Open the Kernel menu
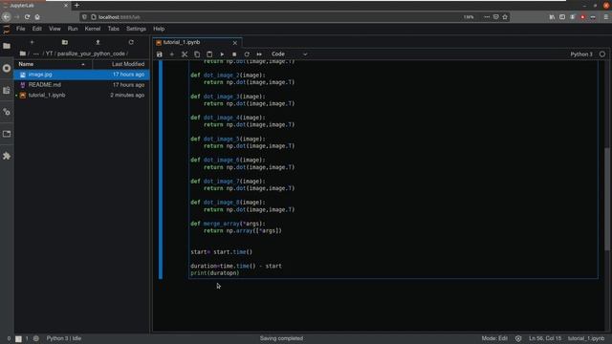Image resolution: width=612 pixels, height=344 pixels. click(x=93, y=29)
